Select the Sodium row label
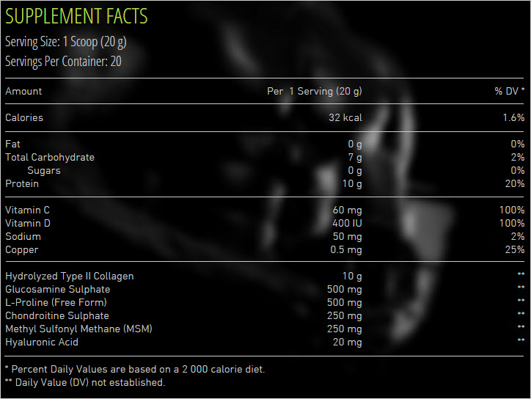This screenshot has height=399, width=531. click(23, 237)
